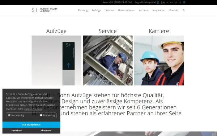
Task: Follow the 'klicken Sie hier' cookie link
Action: (33, 109)
